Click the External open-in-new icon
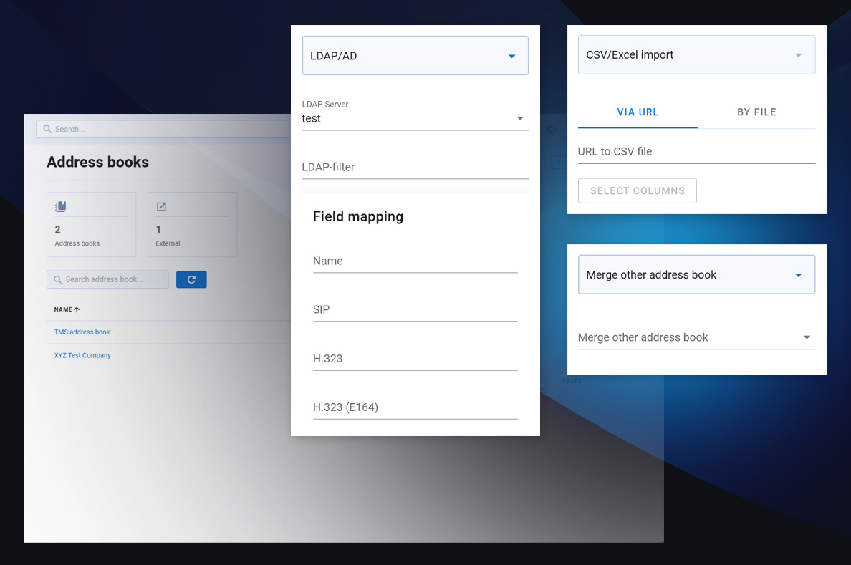 click(x=161, y=207)
